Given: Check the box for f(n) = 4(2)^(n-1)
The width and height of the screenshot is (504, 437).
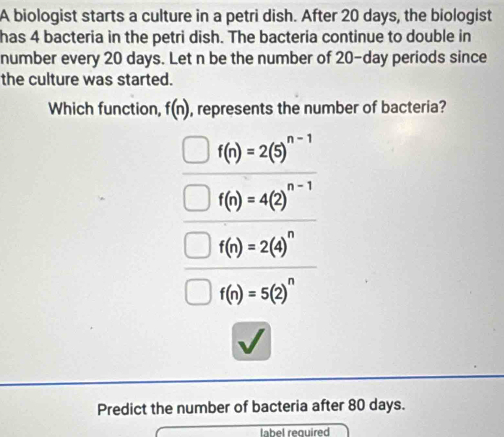Looking at the screenshot, I should (x=196, y=198).
